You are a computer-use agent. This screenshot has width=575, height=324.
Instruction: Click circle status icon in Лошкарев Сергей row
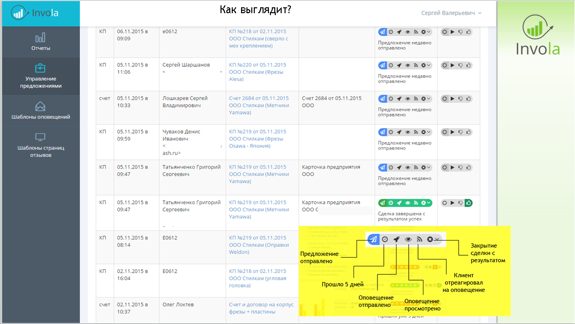(444, 99)
